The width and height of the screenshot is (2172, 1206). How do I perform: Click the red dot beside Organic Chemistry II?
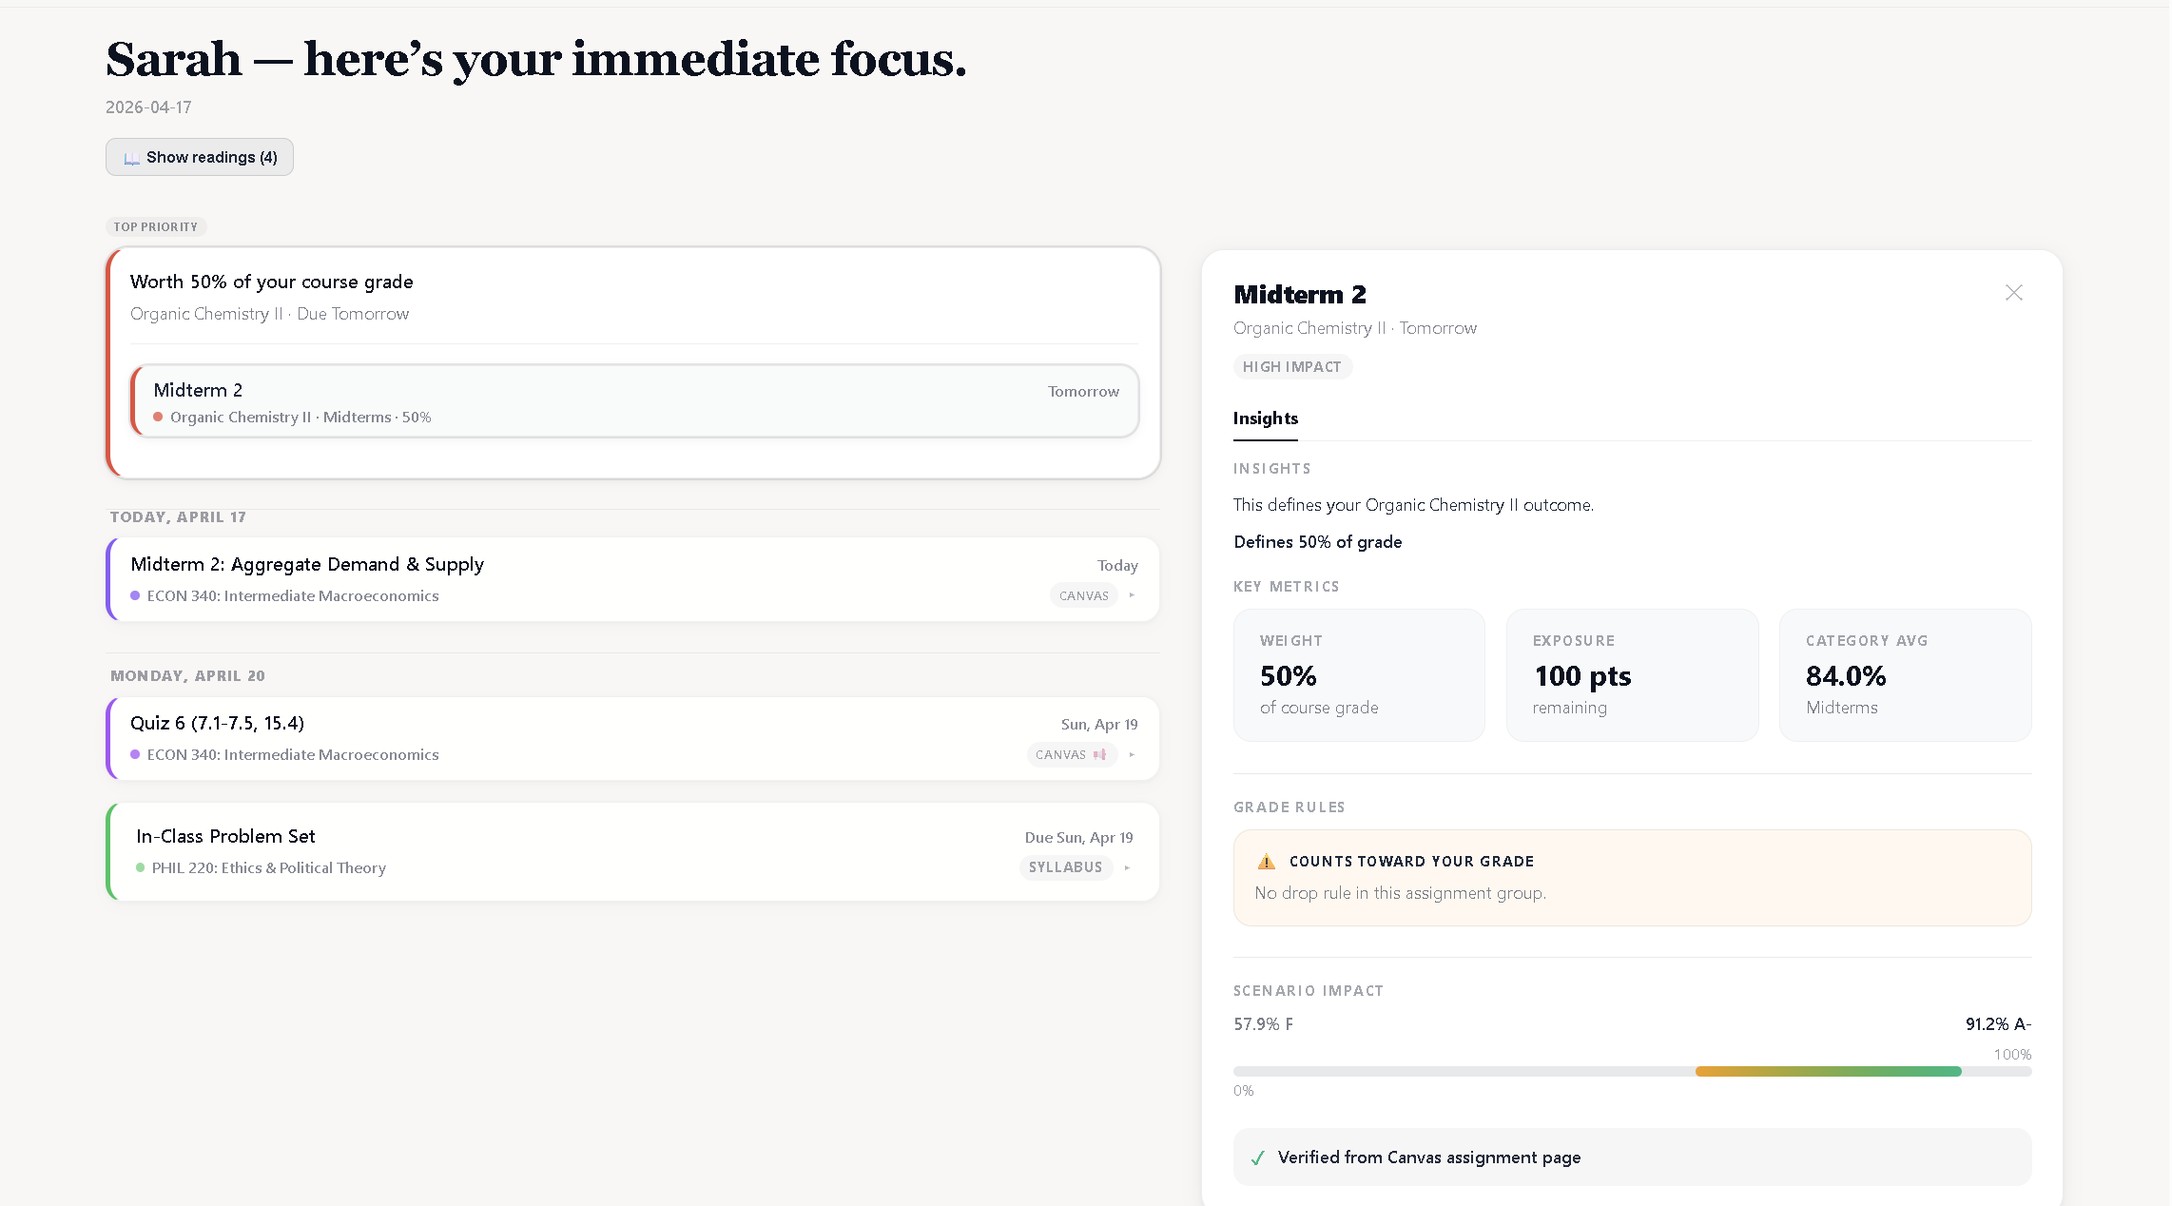click(x=158, y=417)
